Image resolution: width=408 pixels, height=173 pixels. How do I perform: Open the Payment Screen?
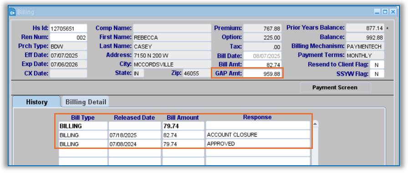point(335,87)
